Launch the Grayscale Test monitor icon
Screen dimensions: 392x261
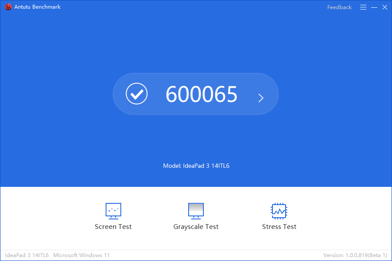196,211
